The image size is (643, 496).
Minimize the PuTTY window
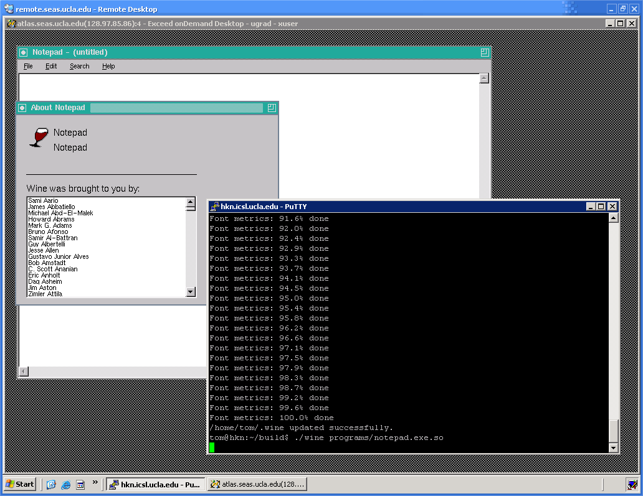(591, 207)
